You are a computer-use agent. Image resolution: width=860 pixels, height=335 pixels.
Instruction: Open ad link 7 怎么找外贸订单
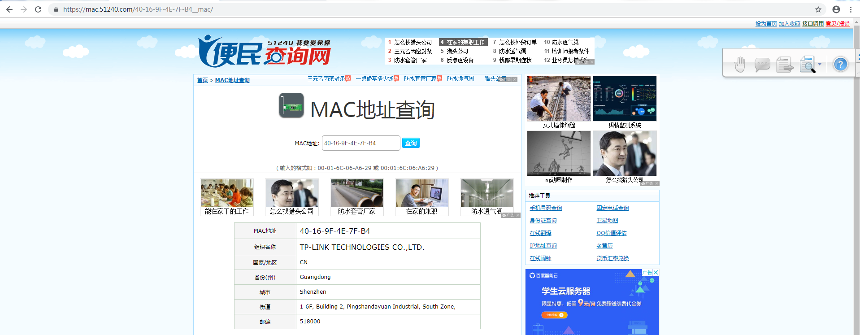pyautogui.click(x=518, y=42)
